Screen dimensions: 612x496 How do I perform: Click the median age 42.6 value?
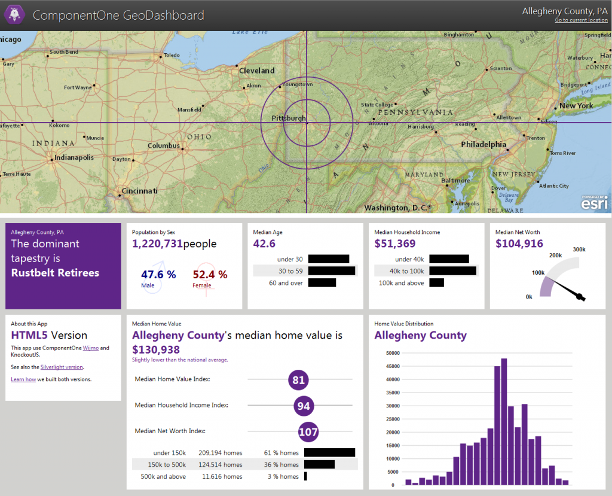pos(264,244)
